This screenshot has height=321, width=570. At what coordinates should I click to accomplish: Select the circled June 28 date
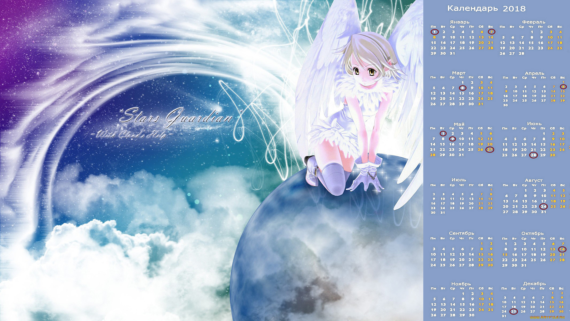click(x=533, y=155)
